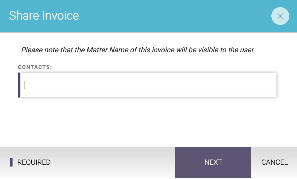Click the gray footer area beside REQUIRED
Screen dimensions: 297x179
(112, 162)
